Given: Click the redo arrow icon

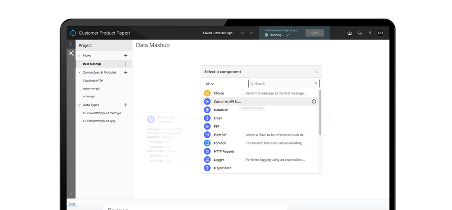Looking at the screenshot, I should pyautogui.click(x=251, y=33).
